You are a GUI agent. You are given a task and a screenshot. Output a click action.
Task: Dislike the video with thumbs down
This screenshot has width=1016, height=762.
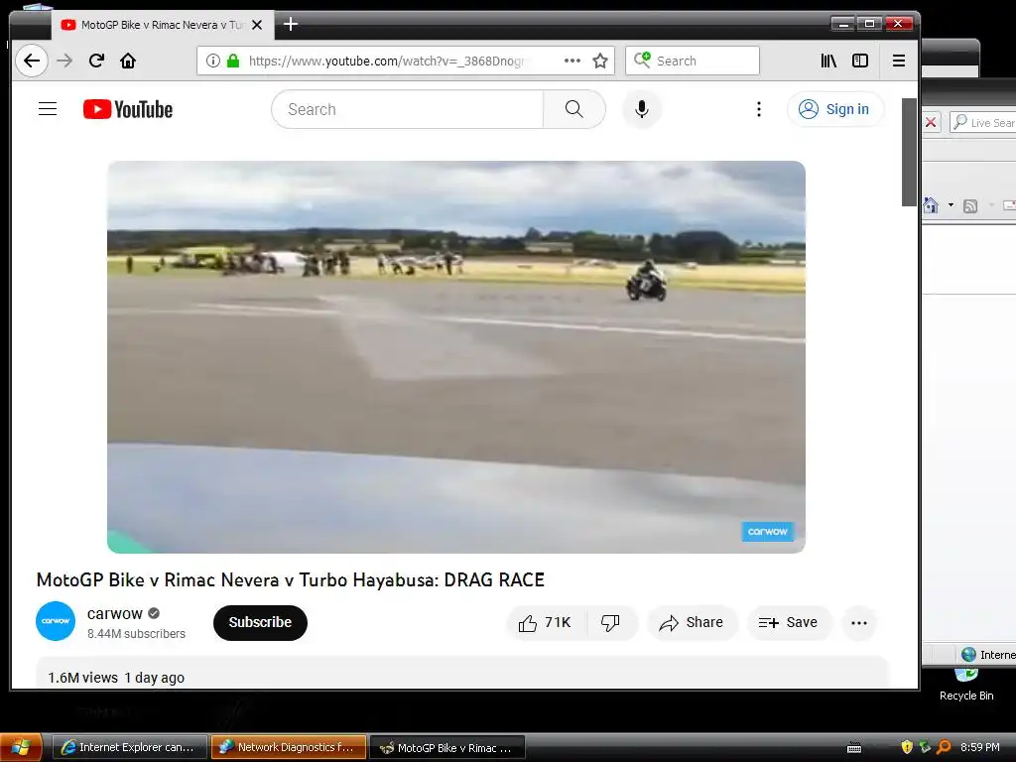point(610,623)
